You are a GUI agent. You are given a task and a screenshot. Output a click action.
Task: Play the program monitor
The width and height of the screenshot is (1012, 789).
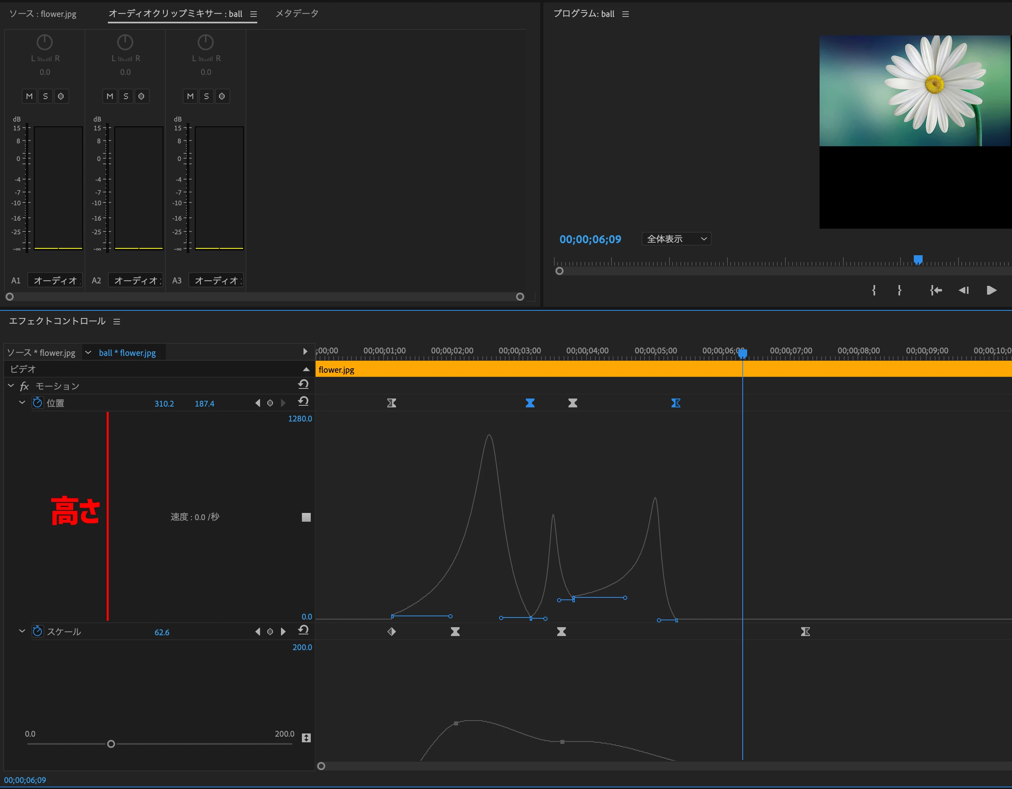coord(991,291)
